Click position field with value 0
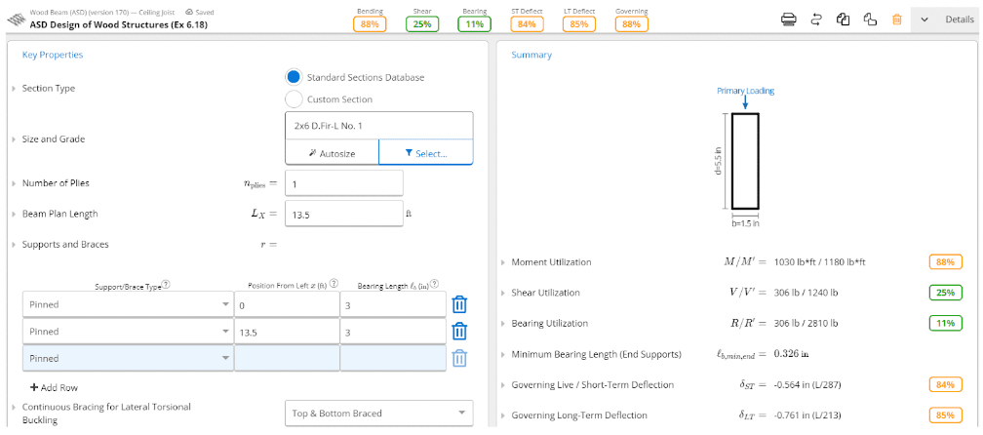 click(x=287, y=304)
